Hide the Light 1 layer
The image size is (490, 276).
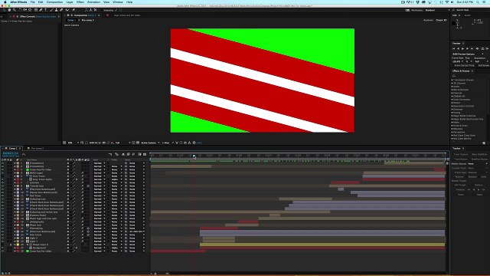click(3, 242)
